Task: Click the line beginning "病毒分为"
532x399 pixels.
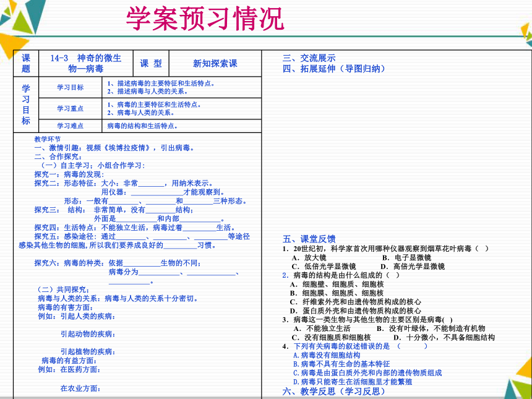Action: tap(174, 272)
